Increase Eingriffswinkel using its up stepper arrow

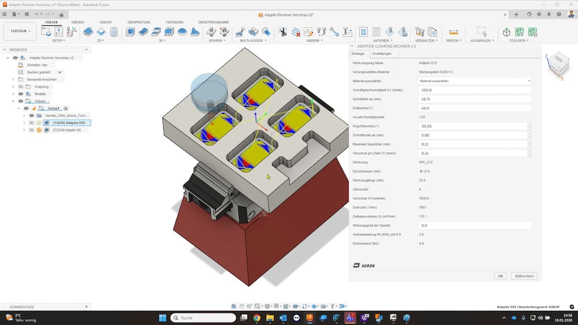point(530,124)
